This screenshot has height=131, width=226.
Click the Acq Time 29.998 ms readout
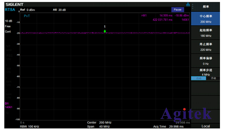pos(168,126)
